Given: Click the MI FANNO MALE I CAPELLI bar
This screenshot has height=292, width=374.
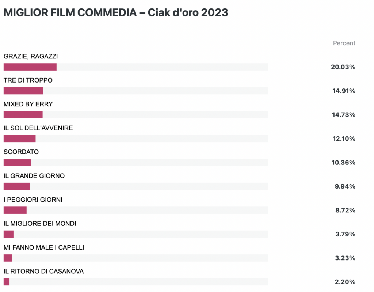Looking at the screenshot, I should (136, 258).
